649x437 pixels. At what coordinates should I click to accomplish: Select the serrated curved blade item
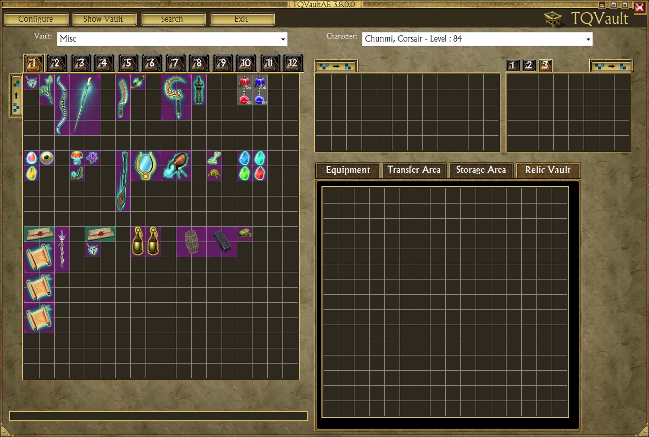tap(123, 97)
